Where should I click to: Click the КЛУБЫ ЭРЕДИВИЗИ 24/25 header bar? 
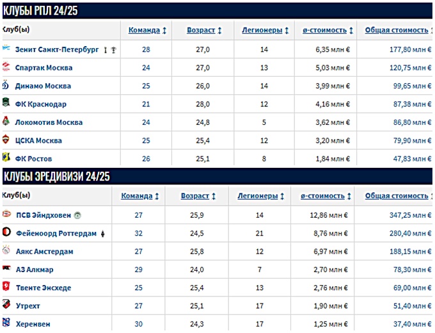point(217,176)
